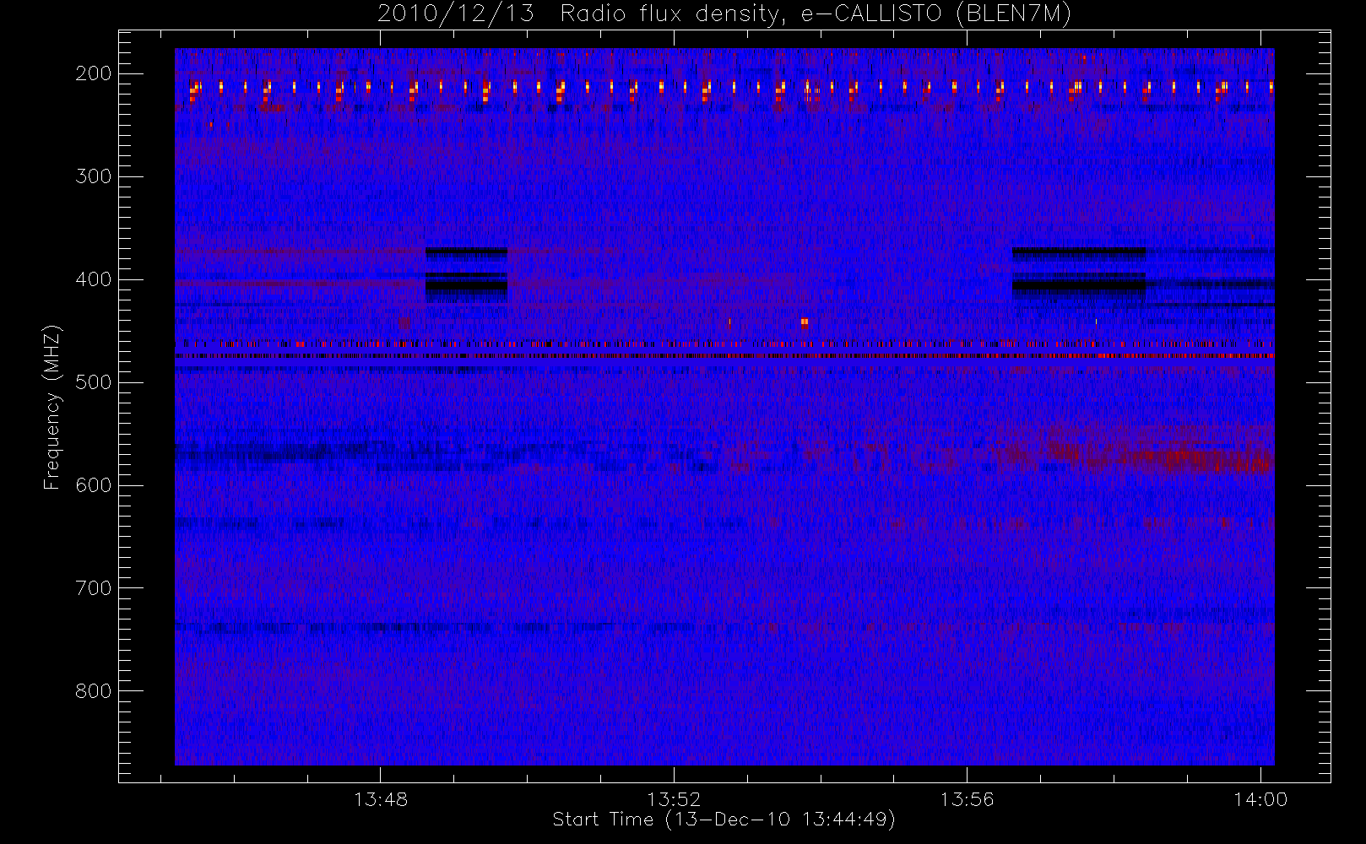
Task: Click the 800 frequency tick label
Action: pyautogui.click(x=94, y=691)
